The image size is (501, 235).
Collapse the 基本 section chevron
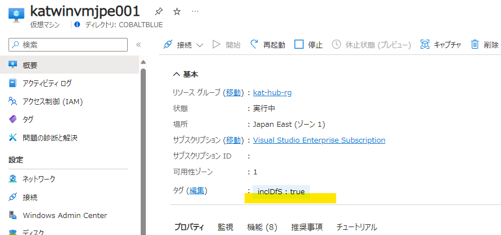click(x=176, y=75)
